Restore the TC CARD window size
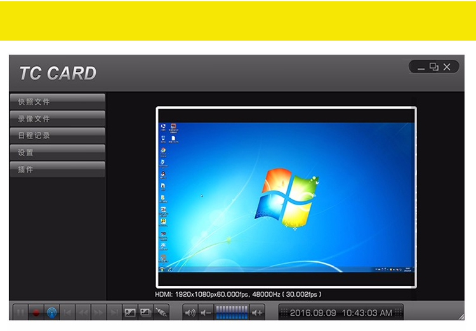476x331 pixels. coord(434,67)
